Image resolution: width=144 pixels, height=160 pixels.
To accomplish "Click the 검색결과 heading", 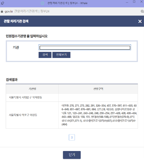I will (12, 80).
